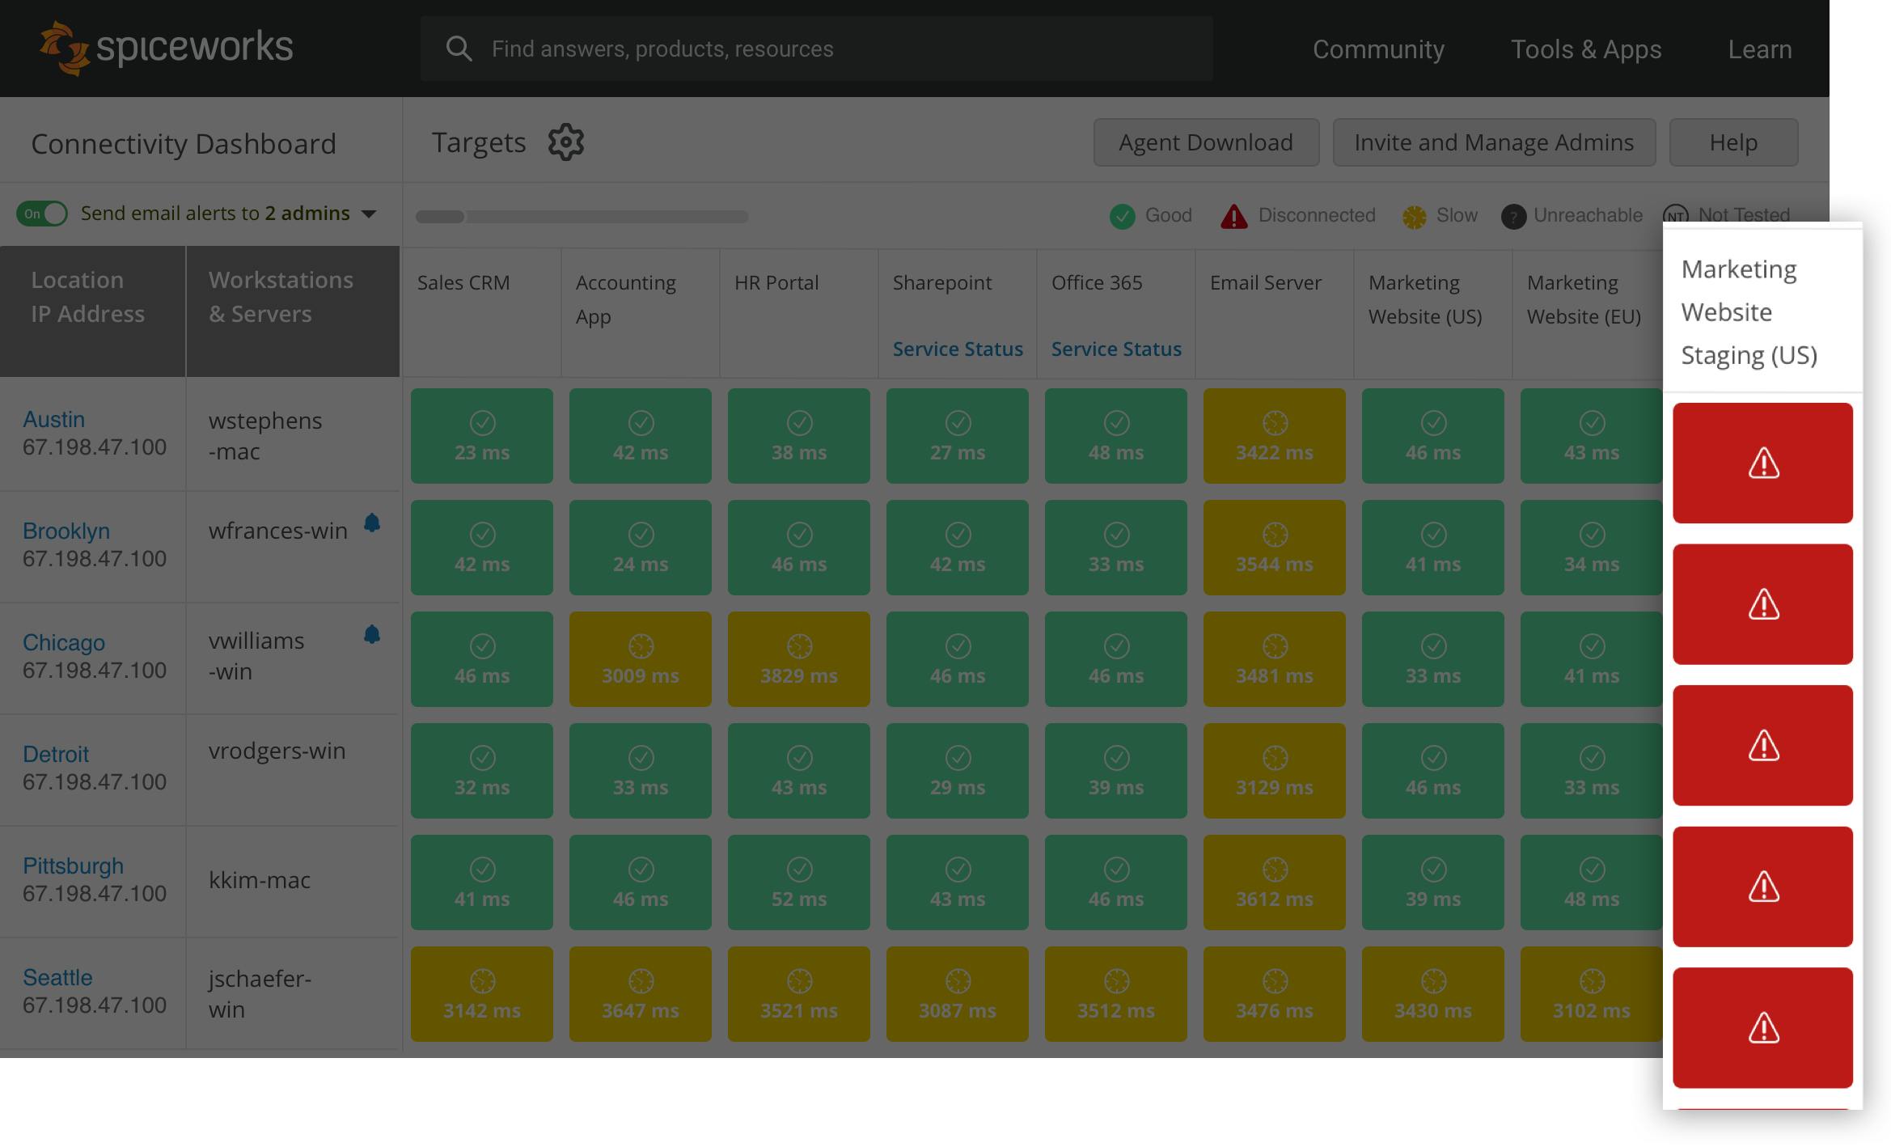
Task: Toggle off email alerts
Action: click(42, 213)
